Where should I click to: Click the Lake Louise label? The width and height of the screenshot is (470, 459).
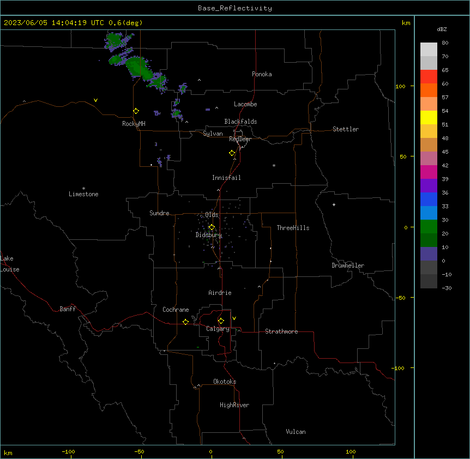10,264
